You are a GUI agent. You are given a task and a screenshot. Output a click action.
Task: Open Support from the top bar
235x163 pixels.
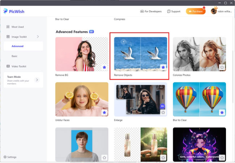click(174, 11)
